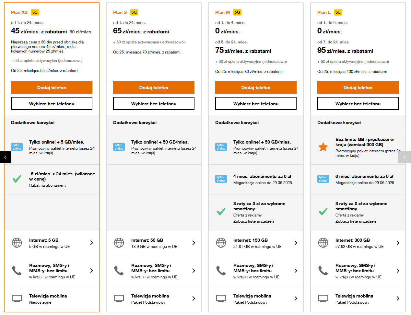This screenshot has height=315, width=411.
Task: Click the 5G badge next to Plan M
Action: [237, 12]
